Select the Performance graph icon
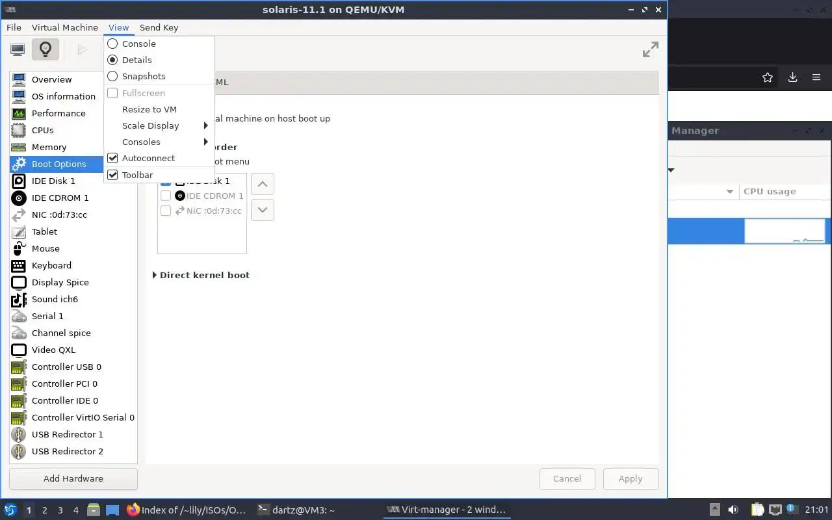Viewport: 832px width, 520px height. (19, 113)
